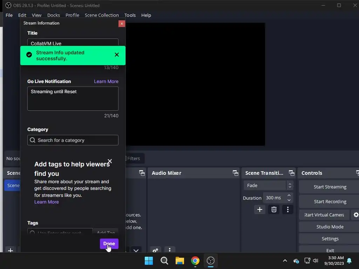Open Audio Mixer advanced properties gear

tap(155, 250)
